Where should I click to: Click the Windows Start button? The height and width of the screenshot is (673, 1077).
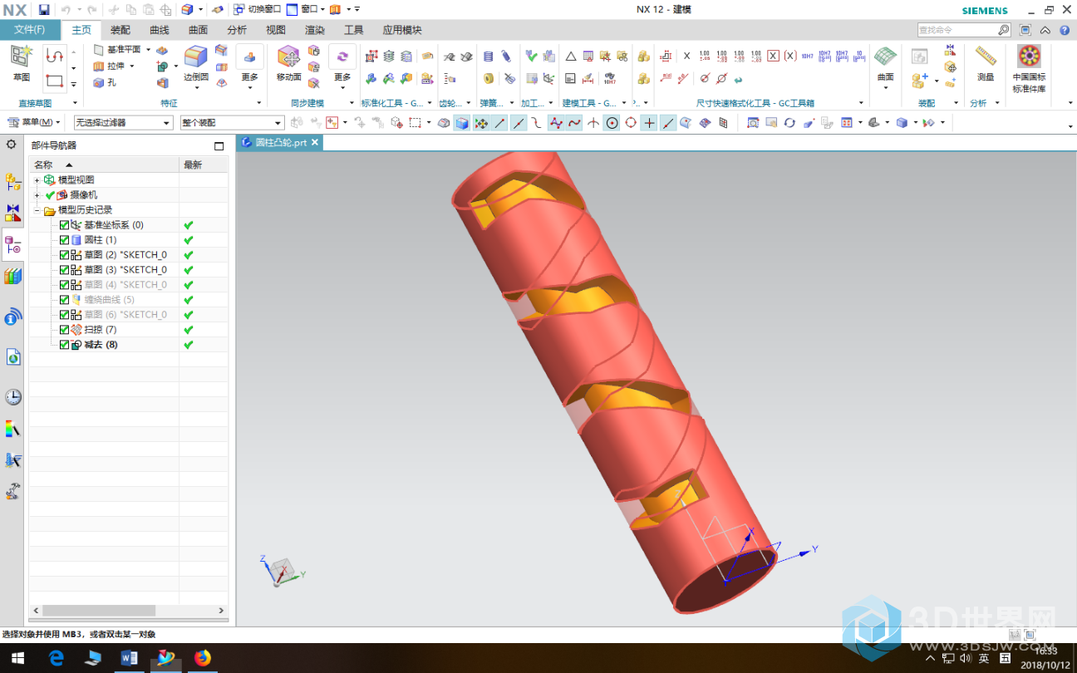[x=17, y=658]
